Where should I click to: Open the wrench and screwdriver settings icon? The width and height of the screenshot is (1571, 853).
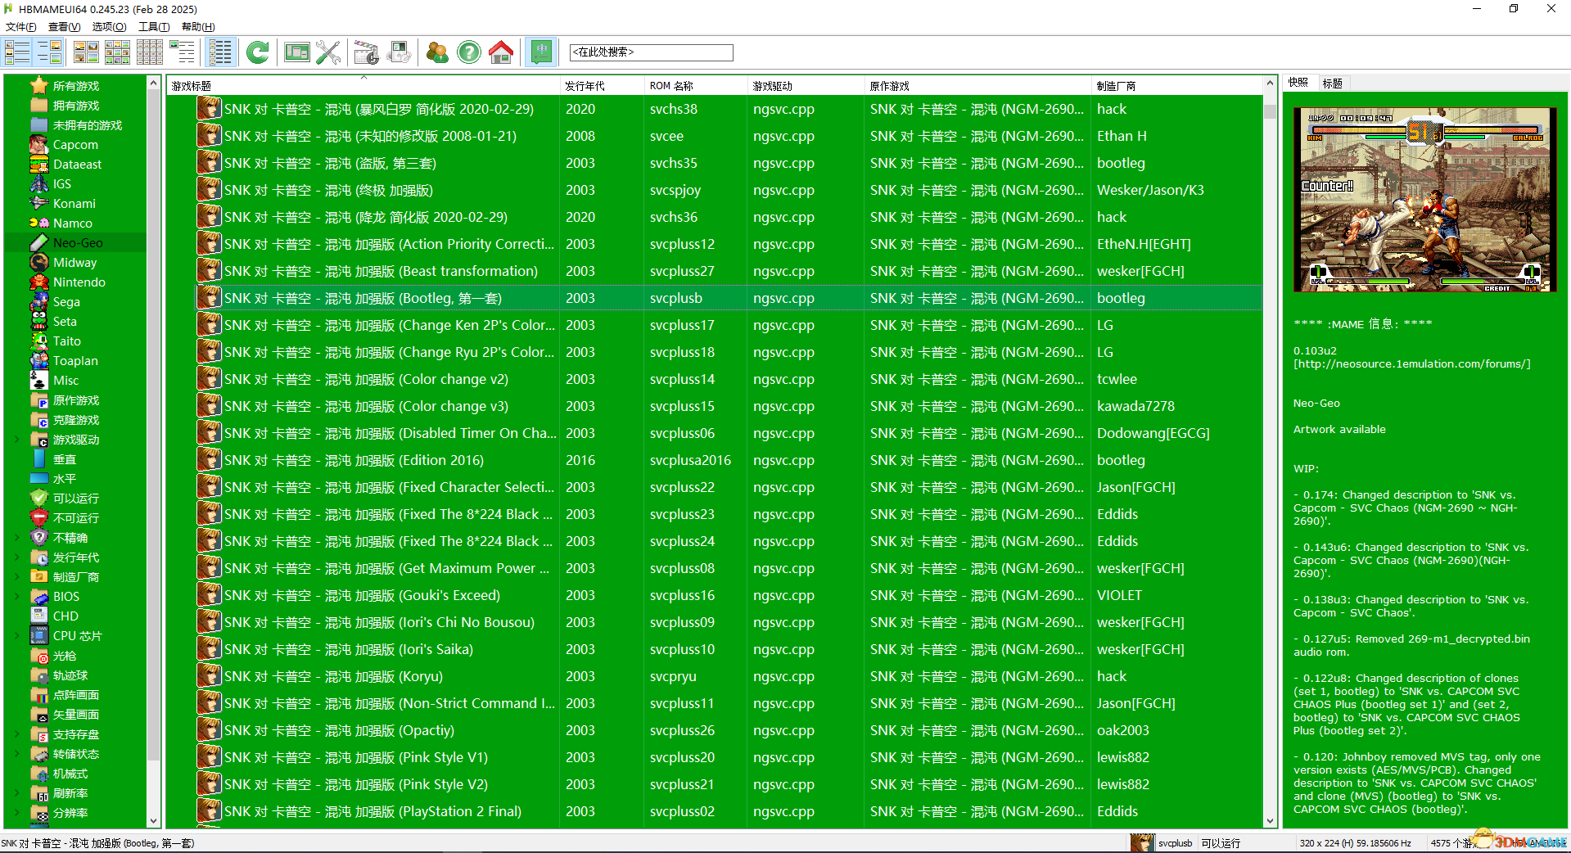tap(328, 52)
